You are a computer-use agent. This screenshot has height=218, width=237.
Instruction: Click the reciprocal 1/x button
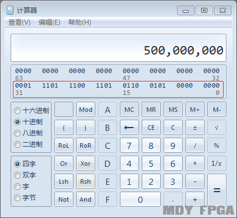point(217,163)
